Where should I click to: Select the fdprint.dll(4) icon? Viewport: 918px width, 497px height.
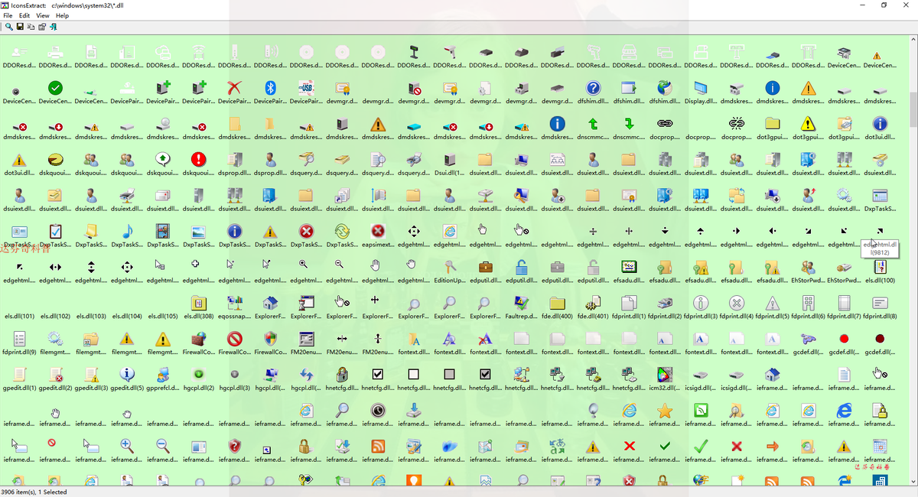click(x=736, y=303)
